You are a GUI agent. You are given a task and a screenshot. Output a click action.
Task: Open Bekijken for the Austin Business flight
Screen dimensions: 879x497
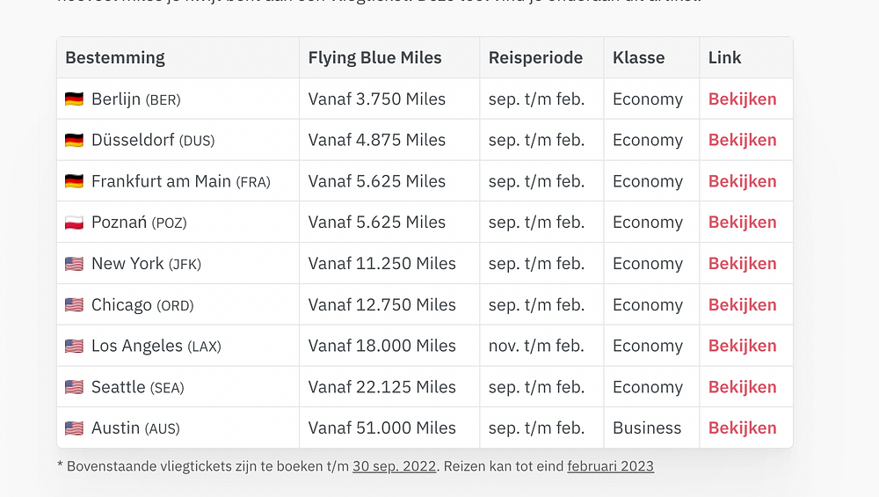click(x=742, y=428)
